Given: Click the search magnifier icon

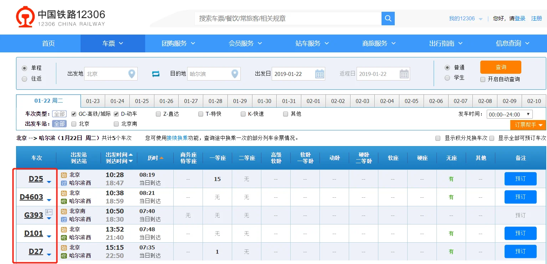Looking at the screenshot, I should (388, 19).
